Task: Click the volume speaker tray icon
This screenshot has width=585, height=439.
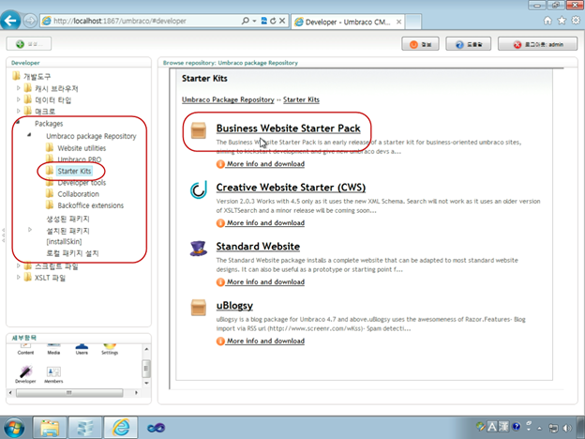Action: (x=567, y=428)
